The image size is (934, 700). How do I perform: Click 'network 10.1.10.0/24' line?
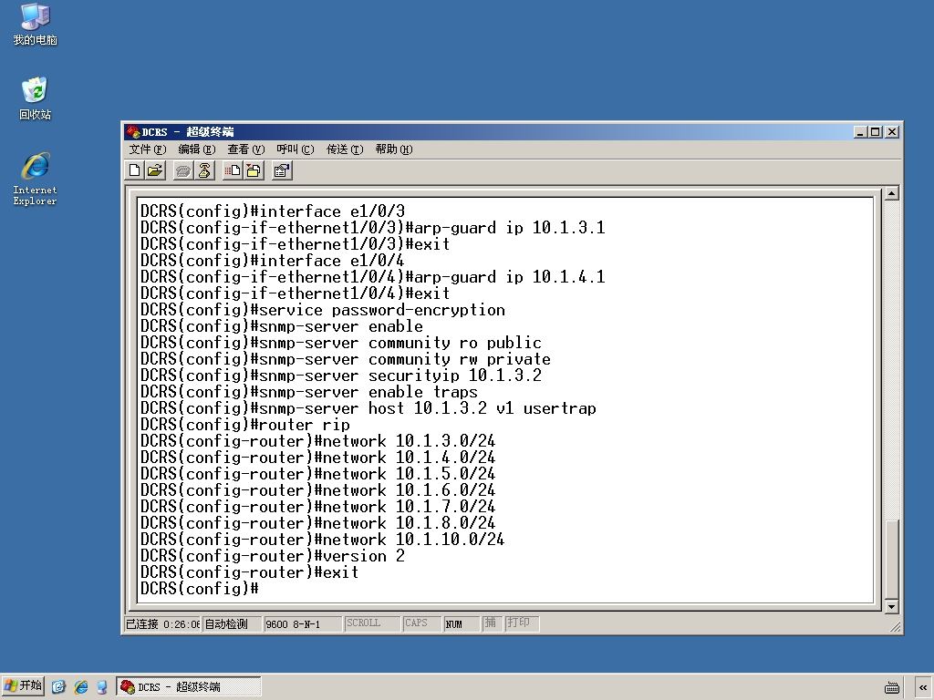322,540
